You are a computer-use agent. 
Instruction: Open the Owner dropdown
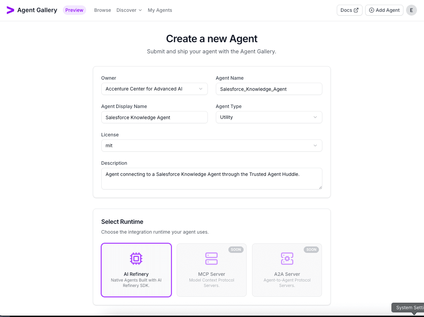[154, 89]
